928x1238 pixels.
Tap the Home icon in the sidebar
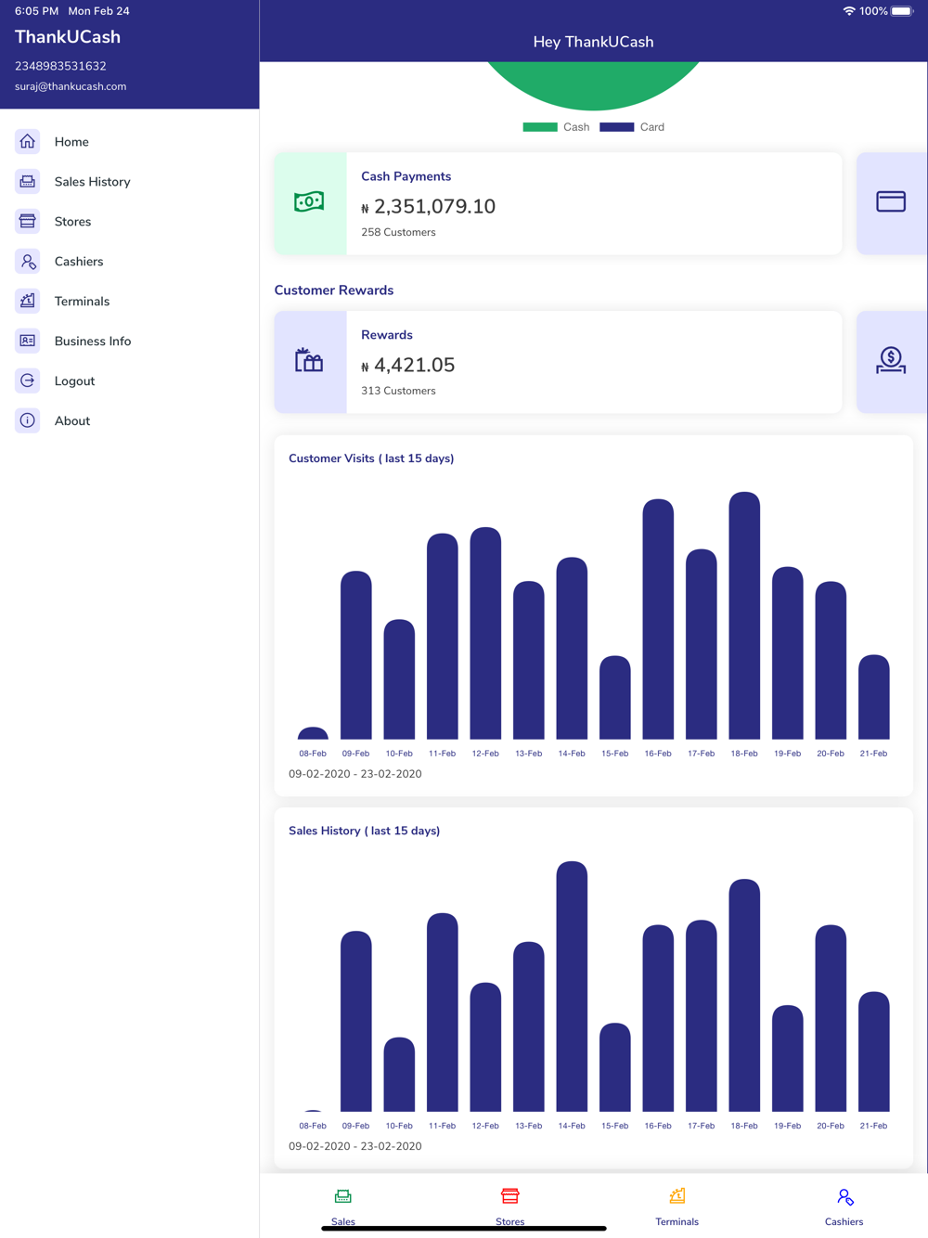point(28,141)
